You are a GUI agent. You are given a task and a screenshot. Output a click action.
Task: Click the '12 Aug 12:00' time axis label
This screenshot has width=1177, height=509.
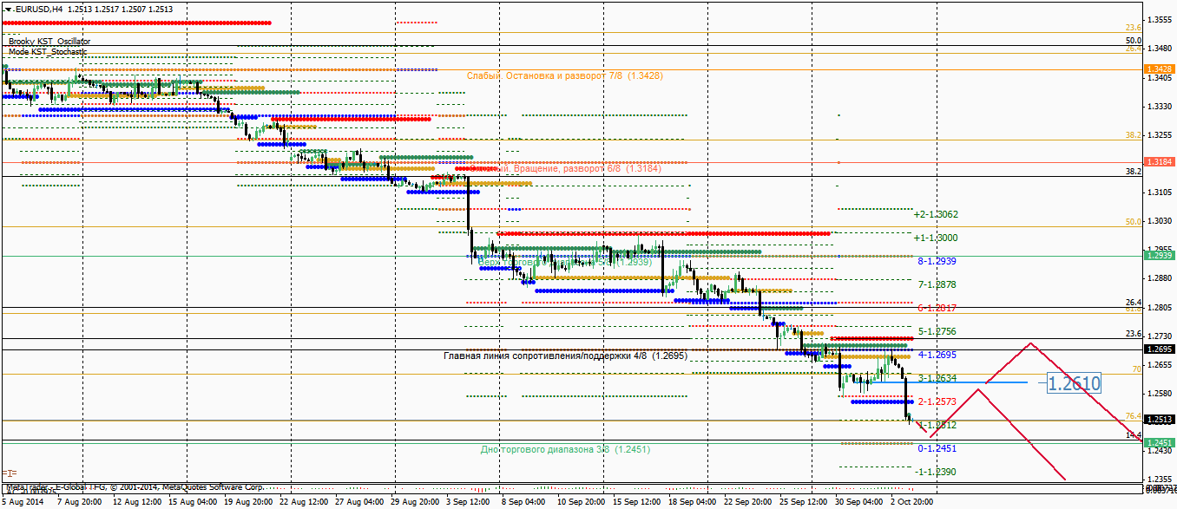point(135,502)
